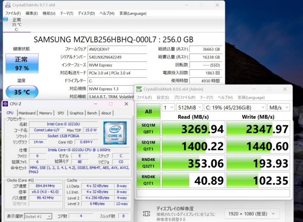Viewport: 303px width, 222px height.
Task: Open the unit dropdown showing MB/s
Action: point(279,108)
